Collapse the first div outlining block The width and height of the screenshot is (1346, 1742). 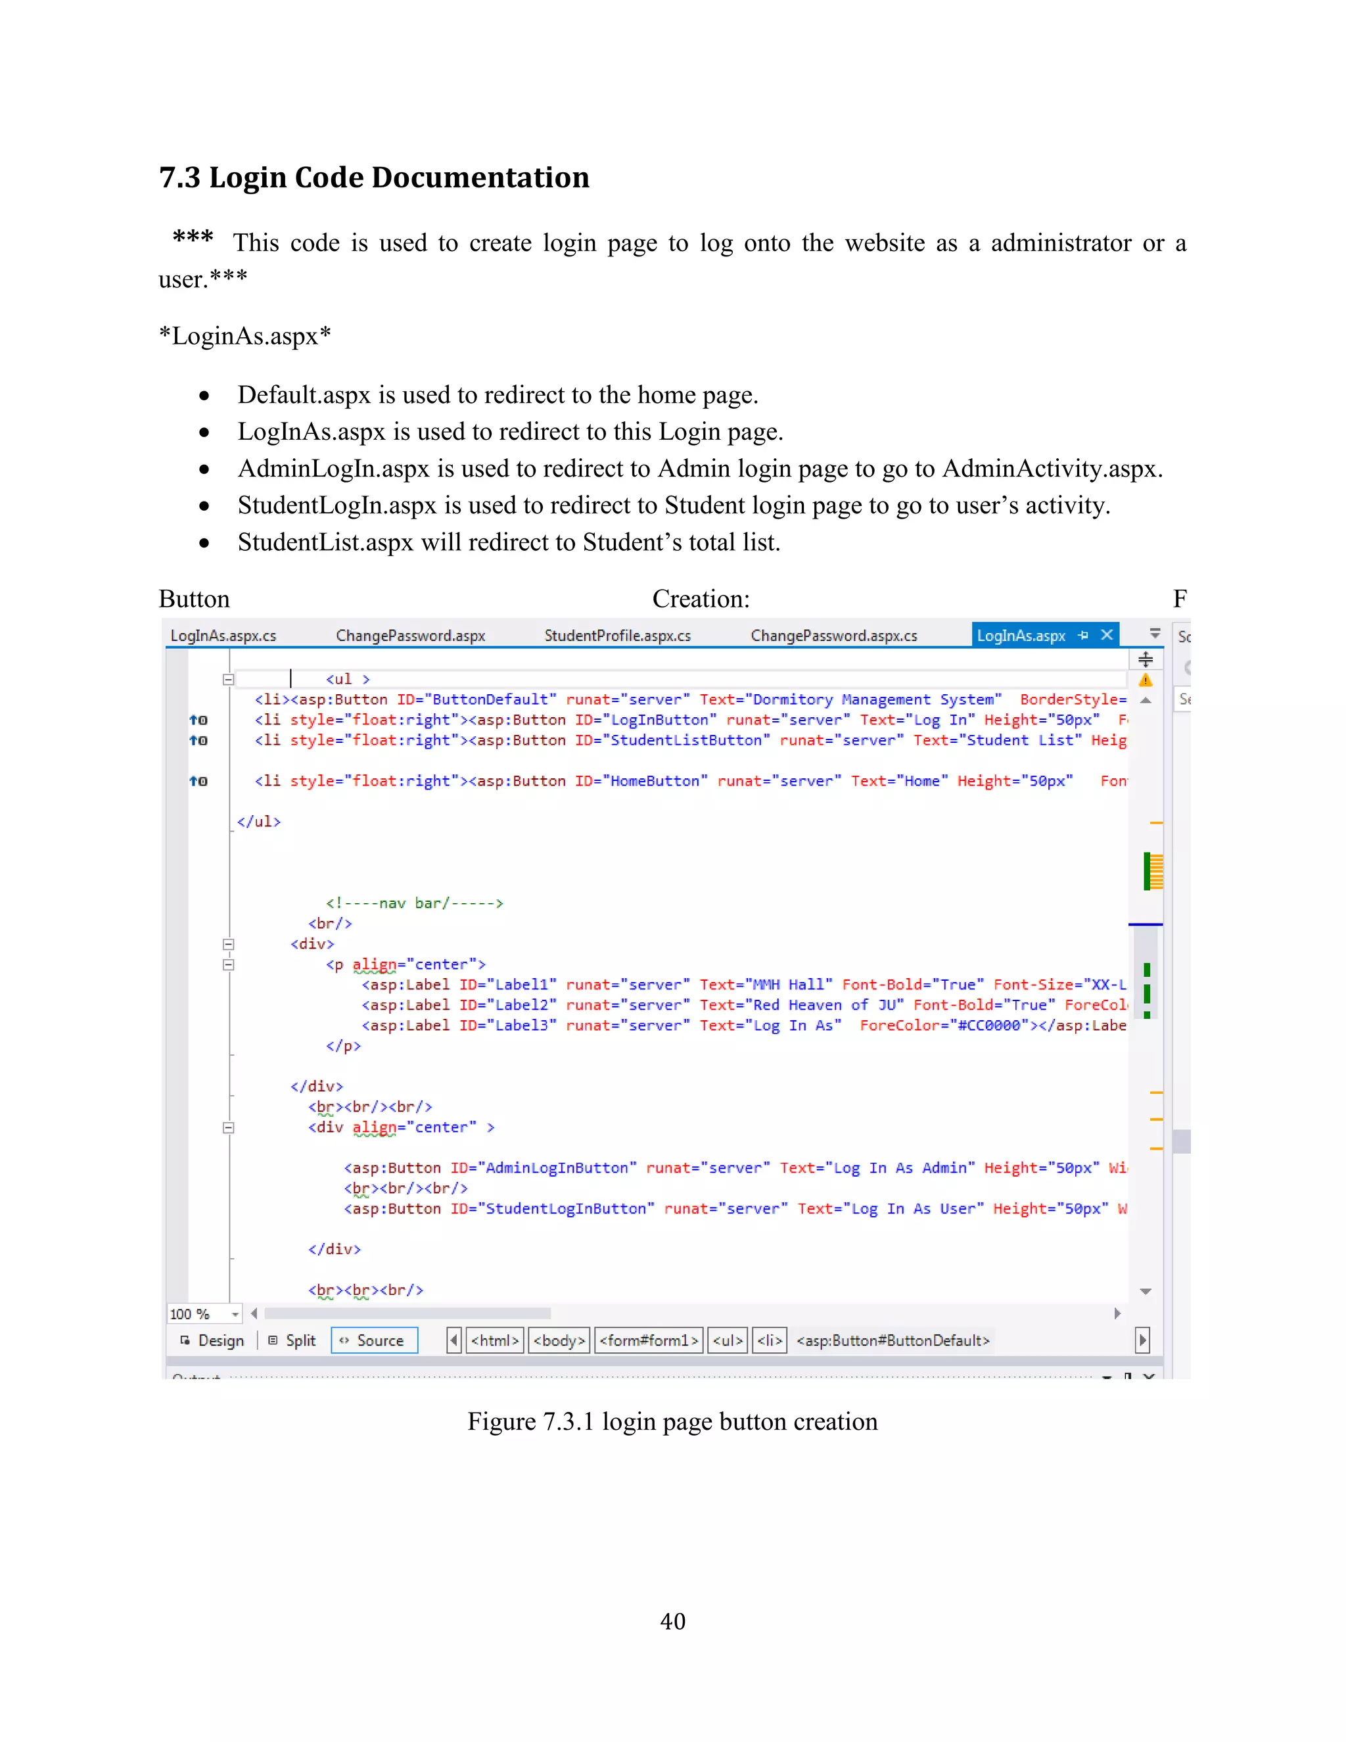[228, 945]
